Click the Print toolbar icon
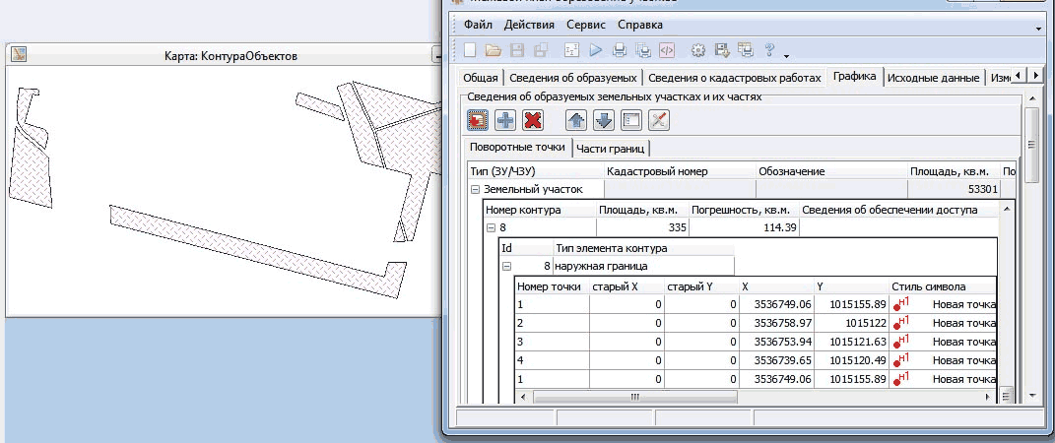1055x443 pixels. click(x=620, y=50)
